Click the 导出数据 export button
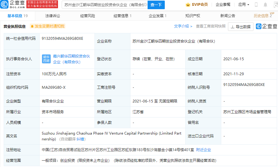This screenshot has height=167, width=278. pyautogui.click(x=241, y=27)
